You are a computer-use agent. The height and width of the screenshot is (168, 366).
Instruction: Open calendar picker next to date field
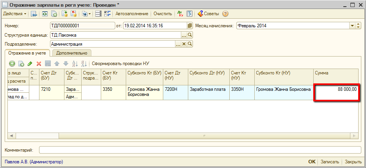pyautogui.click(x=190, y=26)
